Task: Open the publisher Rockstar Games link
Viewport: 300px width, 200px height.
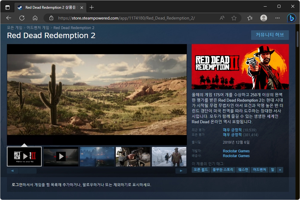Action: click(236, 156)
